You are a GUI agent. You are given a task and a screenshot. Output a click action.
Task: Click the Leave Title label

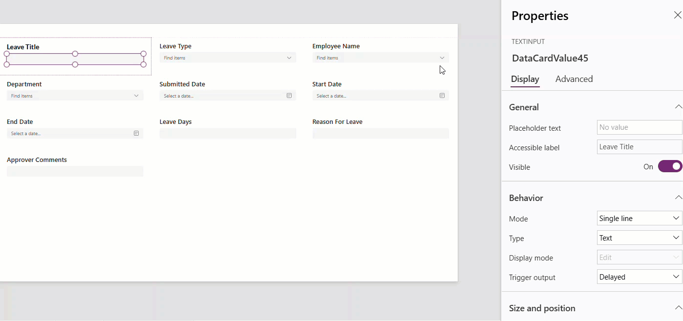click(23, 47)
